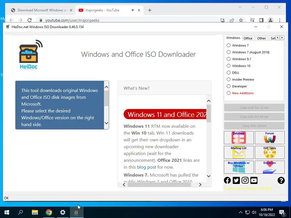The width and height of the screenshot is (291, 218).
Task: Click What's New vertical scrollbar thumb
Action: click(x=209, y=113)
